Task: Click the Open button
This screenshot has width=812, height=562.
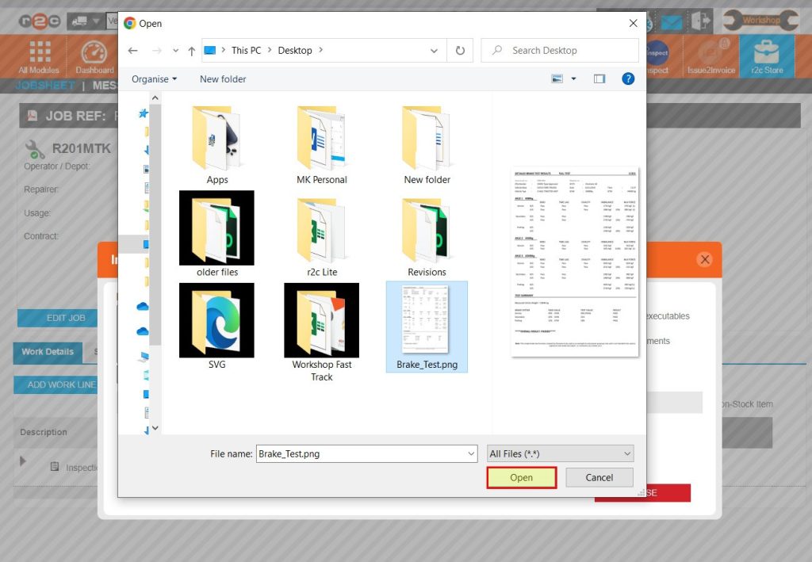Action: pyautogui.click(x=521, y=477)
